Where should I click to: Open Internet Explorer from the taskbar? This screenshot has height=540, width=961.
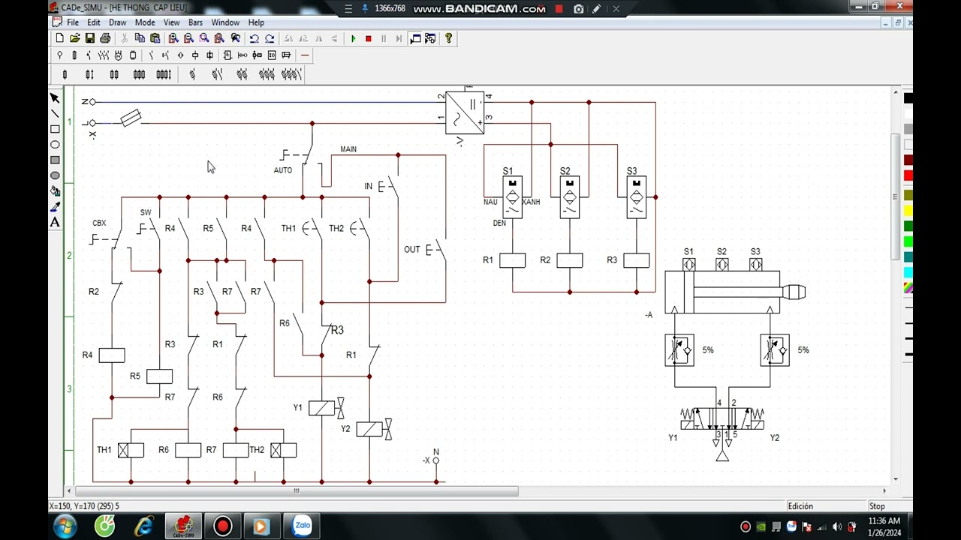143,526
